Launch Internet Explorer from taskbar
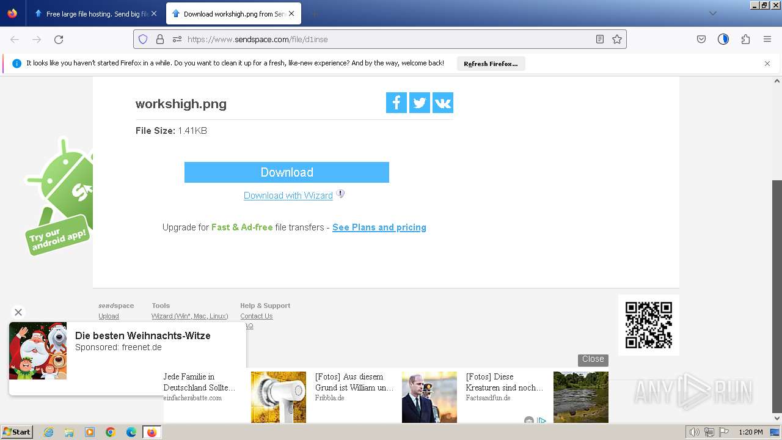The height and width of the screenshot is (440, 782). coord(48,432)
